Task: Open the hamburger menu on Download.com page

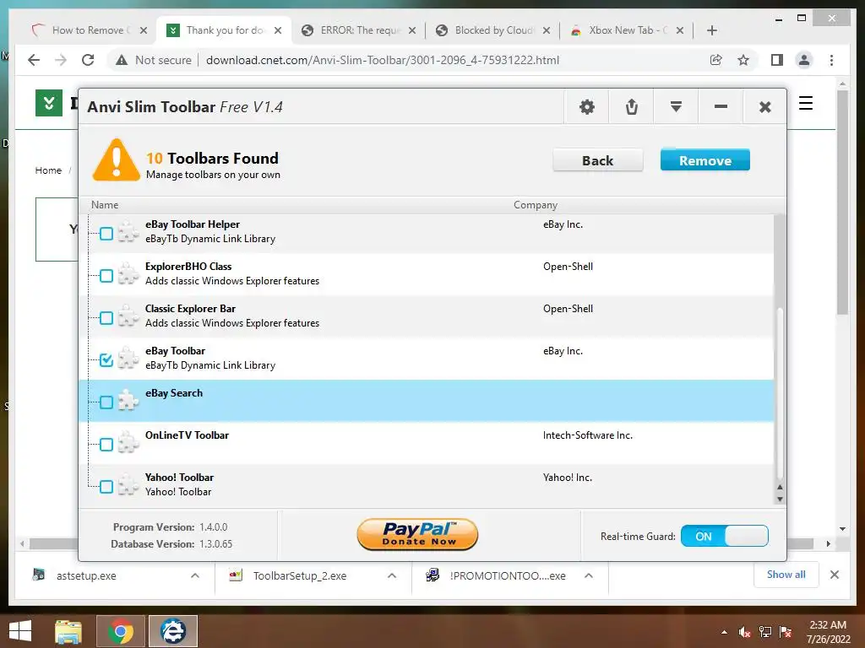Action: click(805, 103)
